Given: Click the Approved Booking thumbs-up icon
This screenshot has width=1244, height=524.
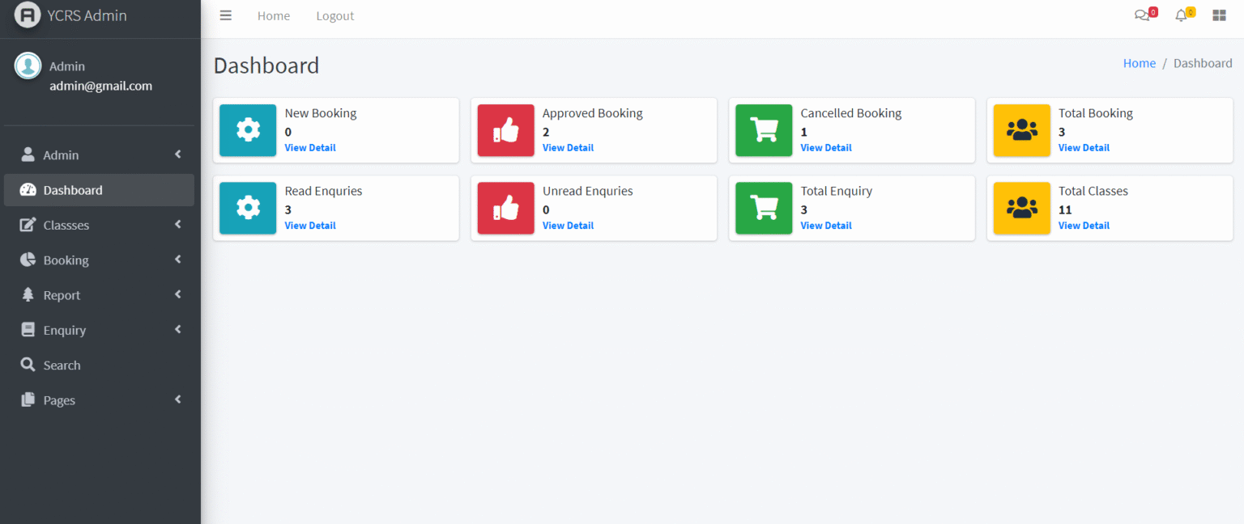Looking at the screenshot, I should click(505, 130).
